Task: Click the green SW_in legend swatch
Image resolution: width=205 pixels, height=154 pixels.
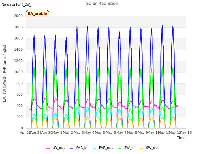Action: [119, 148]
